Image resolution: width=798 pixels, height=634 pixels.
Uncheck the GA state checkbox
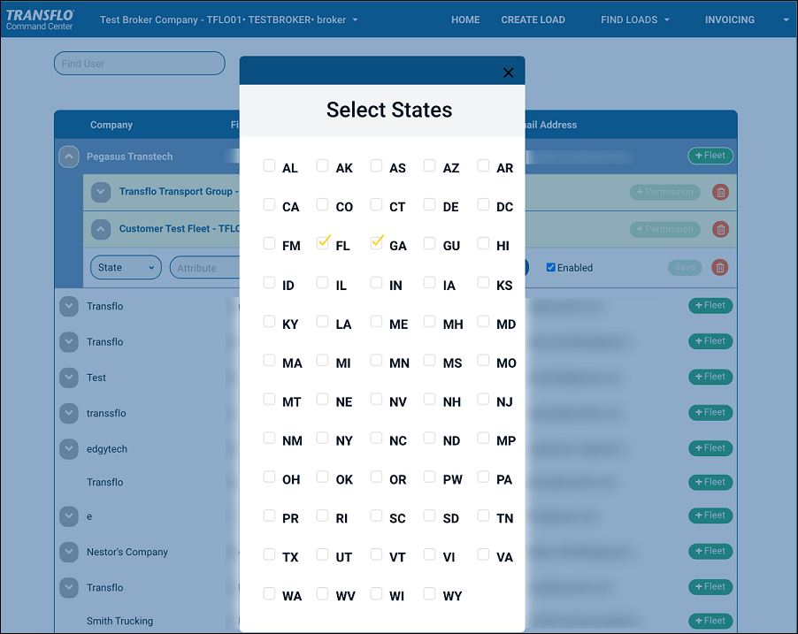coord(377,243)
